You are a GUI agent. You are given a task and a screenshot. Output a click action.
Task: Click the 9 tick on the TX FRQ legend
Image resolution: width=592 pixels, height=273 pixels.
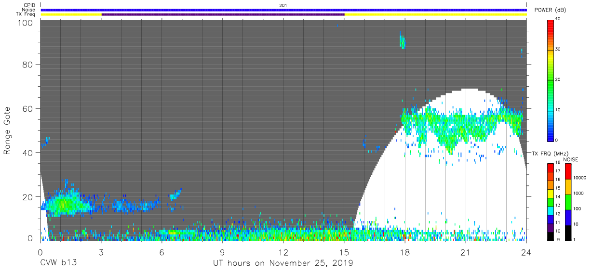click(x=558, y=239)
